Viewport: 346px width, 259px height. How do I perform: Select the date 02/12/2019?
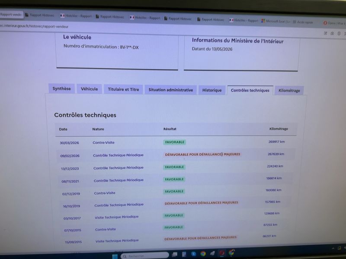(x=71, y=194)
